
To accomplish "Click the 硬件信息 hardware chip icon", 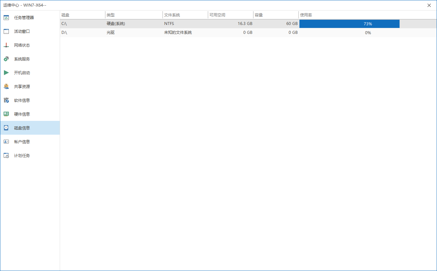I will coord(6,114).
